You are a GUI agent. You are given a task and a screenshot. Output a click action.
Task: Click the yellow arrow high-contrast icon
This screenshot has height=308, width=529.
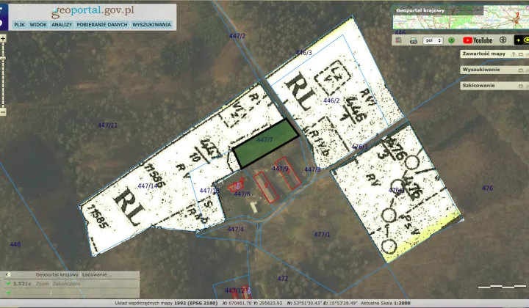[518, 40]
